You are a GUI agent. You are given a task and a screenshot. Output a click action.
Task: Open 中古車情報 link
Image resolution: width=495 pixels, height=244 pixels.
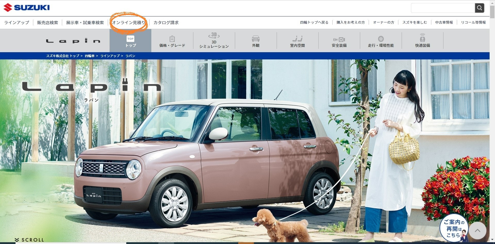click(x=444, y=22)
